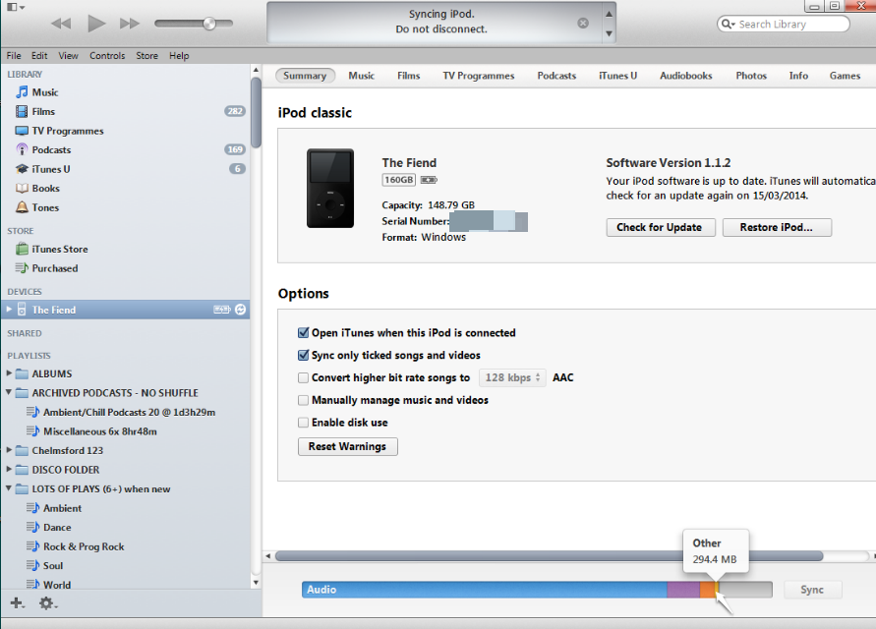Open the File menu
876x629 pixels.
click(x=14, y=56)
